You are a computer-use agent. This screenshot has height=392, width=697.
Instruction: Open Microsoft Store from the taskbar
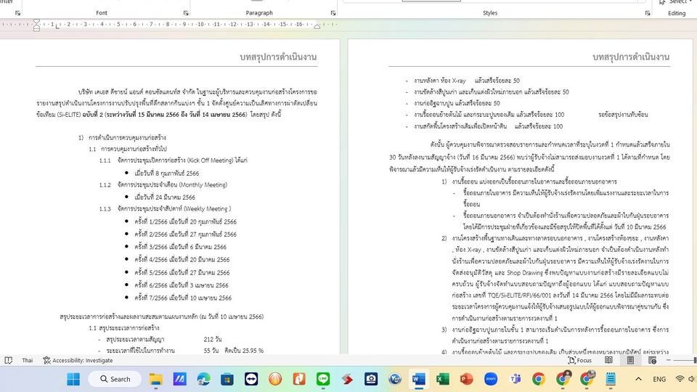click(227, 379)
